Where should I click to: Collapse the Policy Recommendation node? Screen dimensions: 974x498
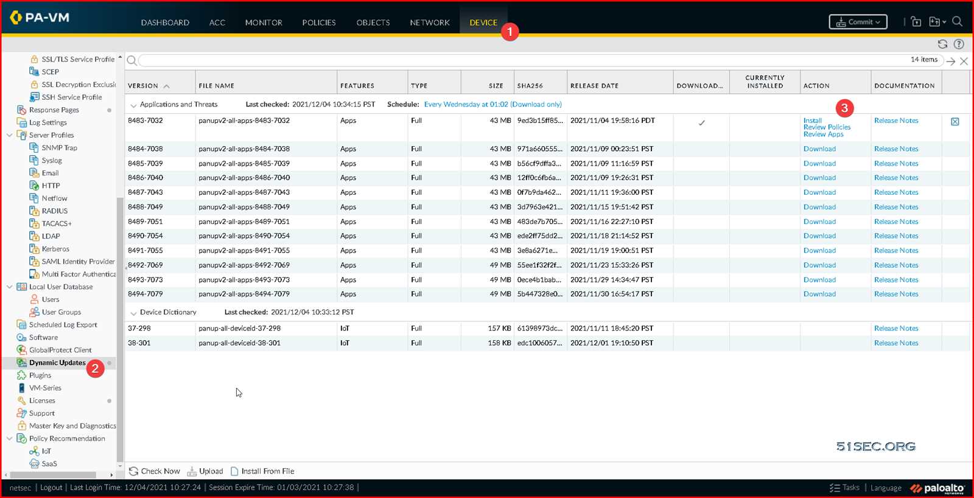pyautogui.click(x=9, y=438)
